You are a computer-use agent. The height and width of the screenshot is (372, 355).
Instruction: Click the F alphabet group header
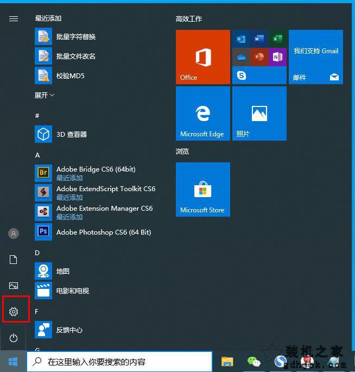(36, 311)
